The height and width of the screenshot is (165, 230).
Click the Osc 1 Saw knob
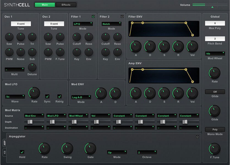pyautogui.click(x=9, y=37)
